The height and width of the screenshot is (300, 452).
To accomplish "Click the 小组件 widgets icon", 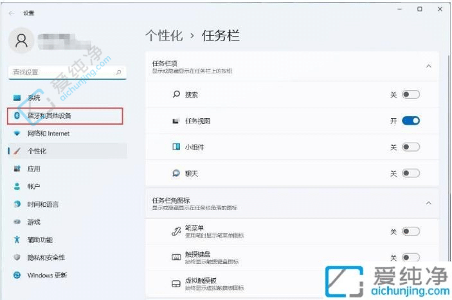I will pyautogui.click(x=176, y=147).
